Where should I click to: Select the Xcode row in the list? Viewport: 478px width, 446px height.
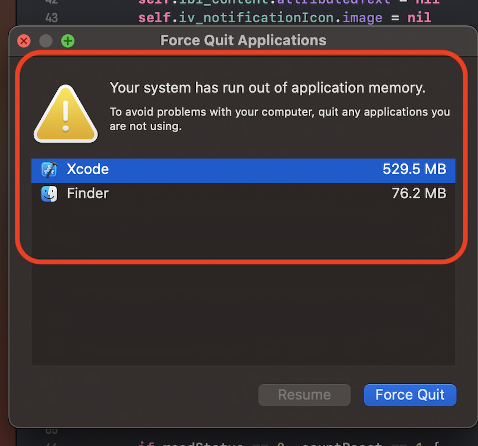coord(243,170)
